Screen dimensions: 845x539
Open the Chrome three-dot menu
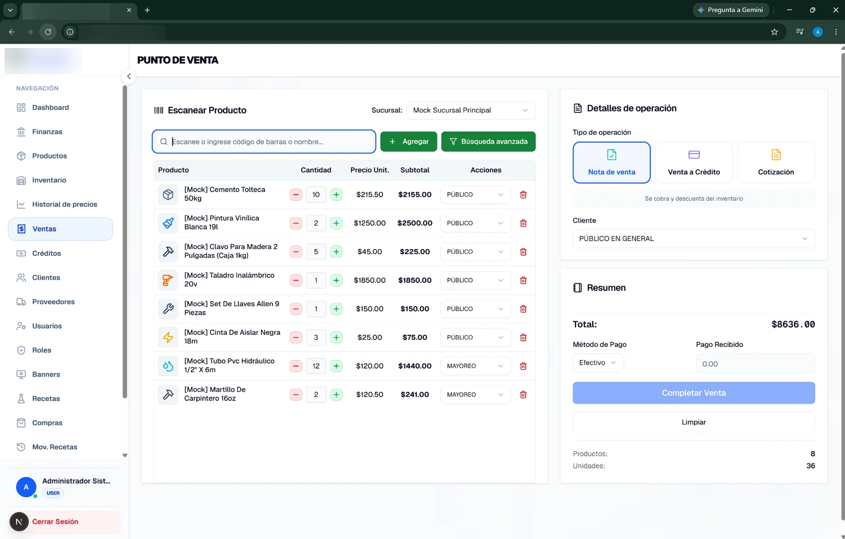836,32
